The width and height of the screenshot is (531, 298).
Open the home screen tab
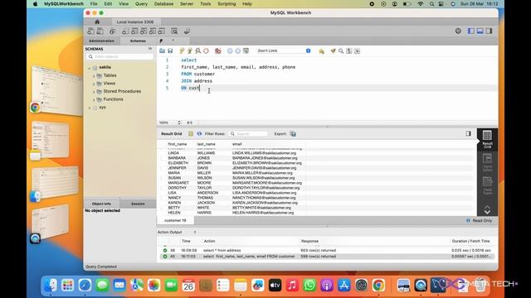click(97, 22)
